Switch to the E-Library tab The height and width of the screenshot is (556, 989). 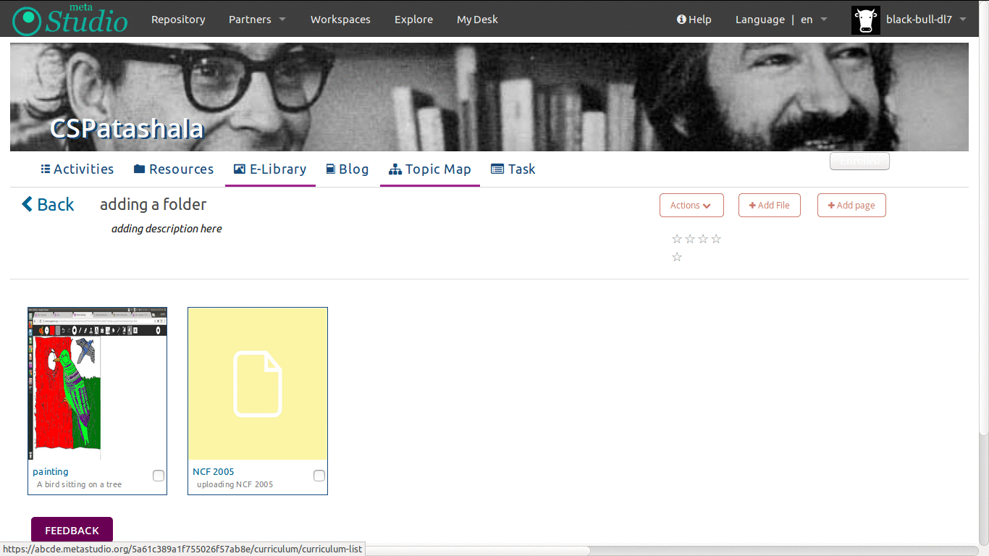tap(270, 169)
